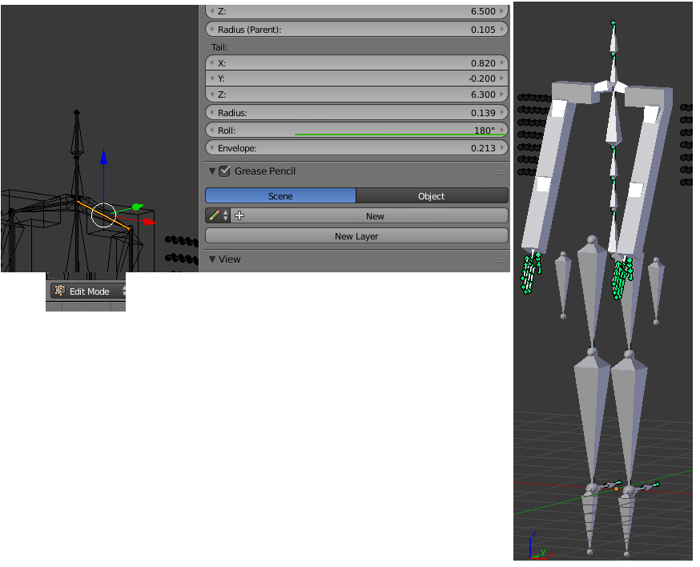The height and width of the screenshot is (567, 700).
Task: Click the View panel grip handle
Action: pos(502,259)
